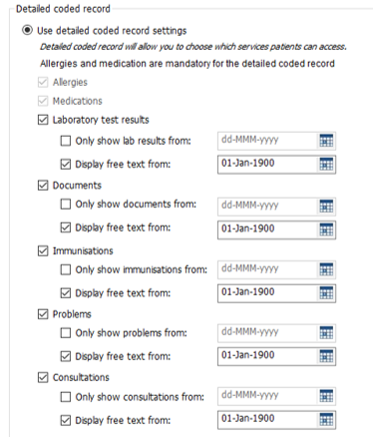Open calendar for problems free text date
This screenshot has width=373, height=439.
click(x=326, y=356)
